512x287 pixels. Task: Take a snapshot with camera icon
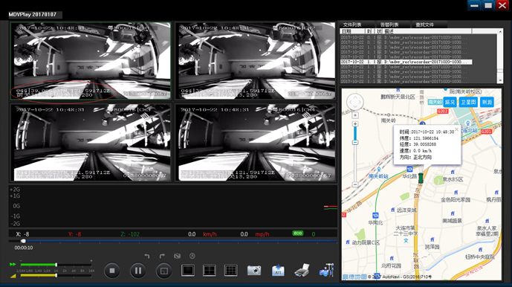pyautogui.click(x=254, y=271)
